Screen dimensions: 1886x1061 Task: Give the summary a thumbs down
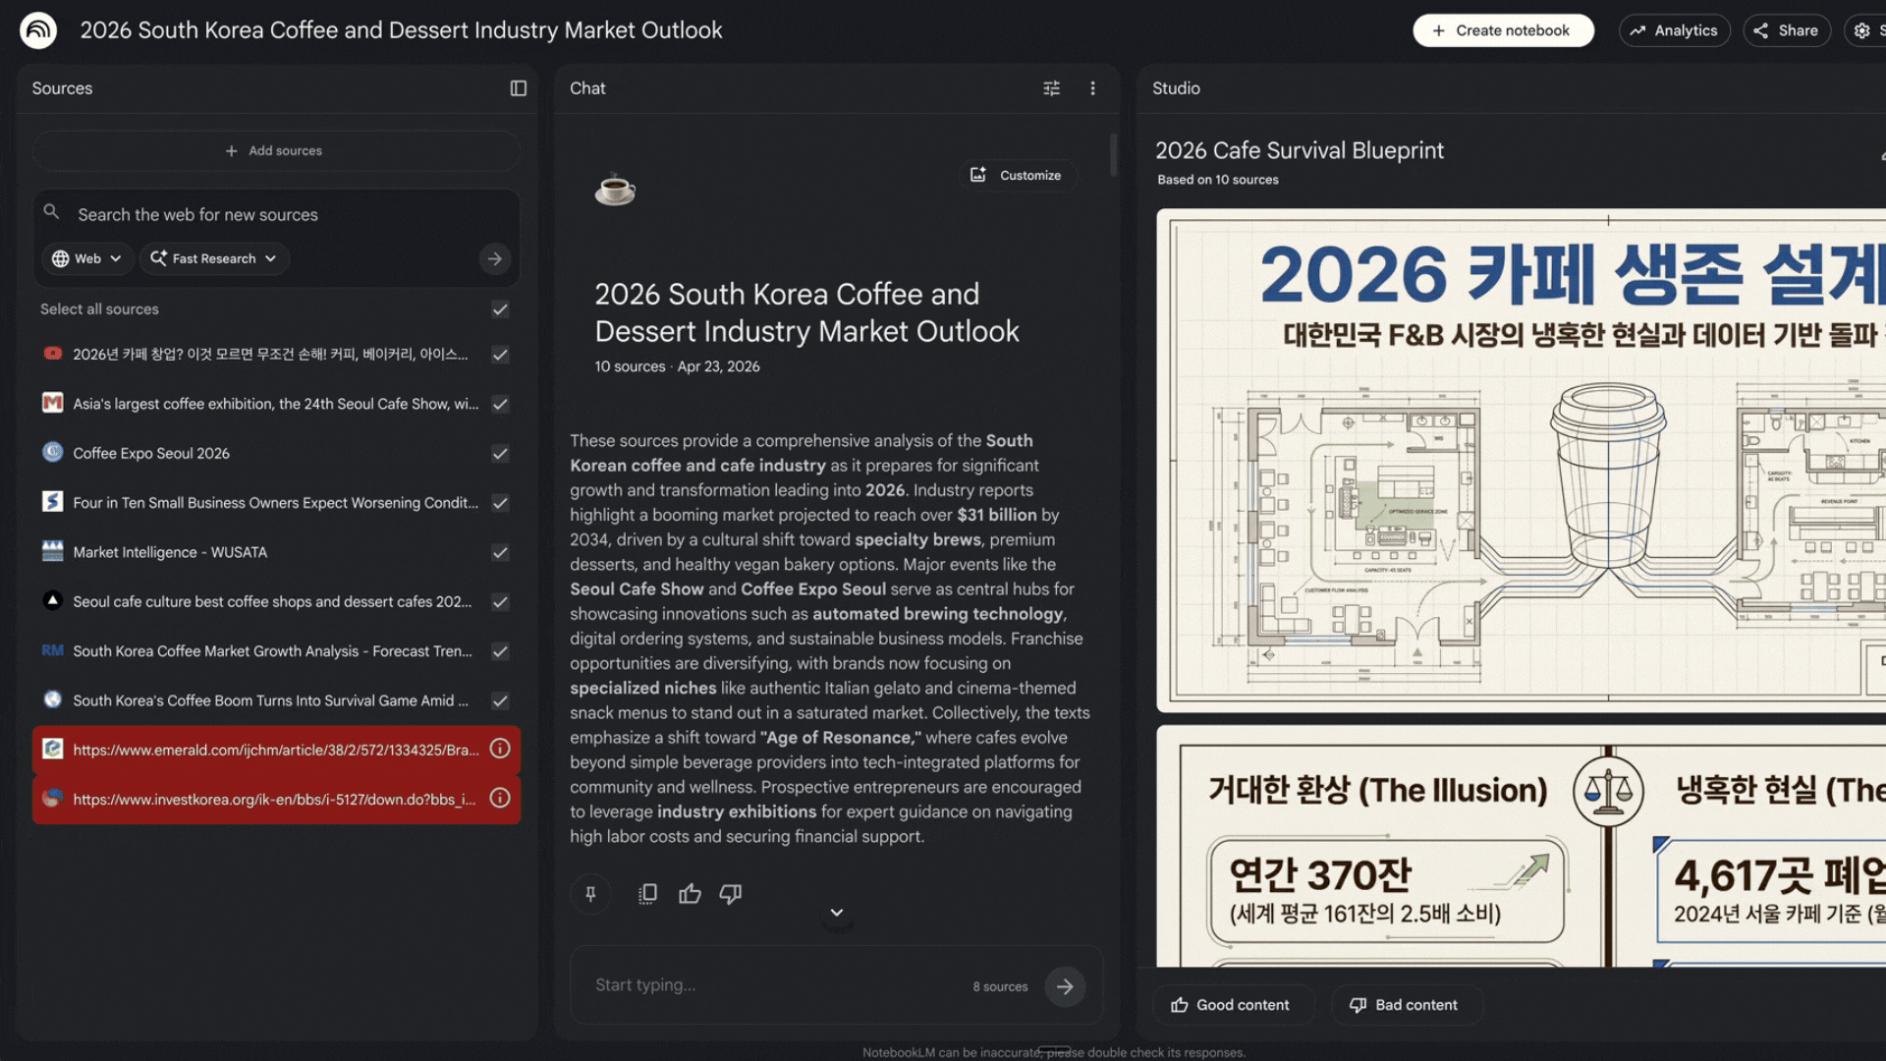pyautogui.click(x=731, y=894)
